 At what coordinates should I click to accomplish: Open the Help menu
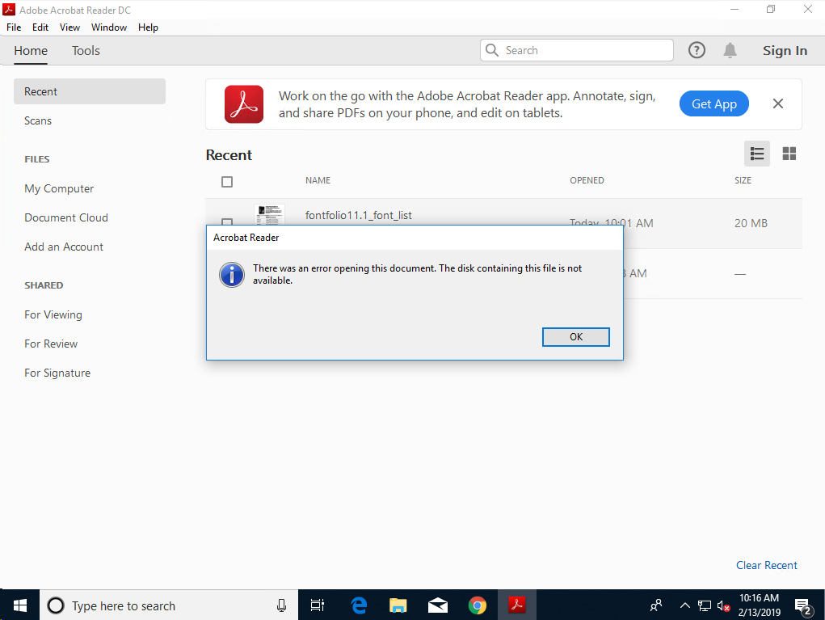click(148, 27)
